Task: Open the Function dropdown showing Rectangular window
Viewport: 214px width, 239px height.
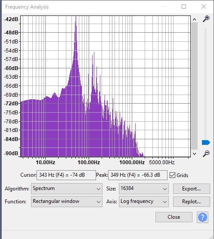Action: 67,202
